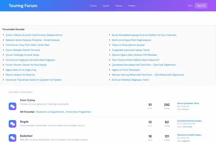Viewport: 216px width, 142px height.
Task: Open the Yardım menu item
Action: coord(132,6)
